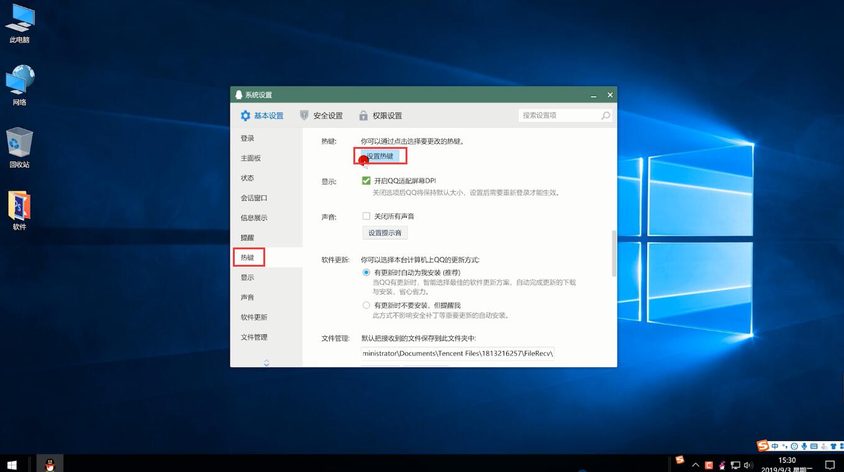Viewport: 844px width, 472px height.
Task: Select 有更新时自动为我安装 (推荐) radio option
Action: pyautogui.click(x=366, y=272)
